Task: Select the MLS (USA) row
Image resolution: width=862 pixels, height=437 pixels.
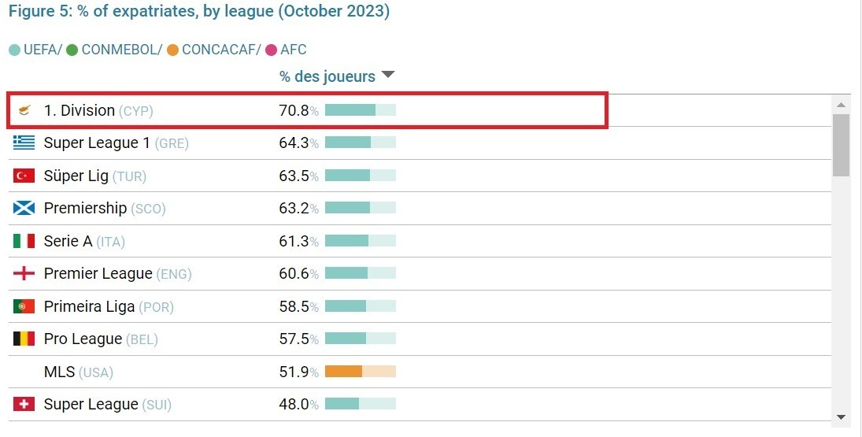Action: click(x=420, y=372)
